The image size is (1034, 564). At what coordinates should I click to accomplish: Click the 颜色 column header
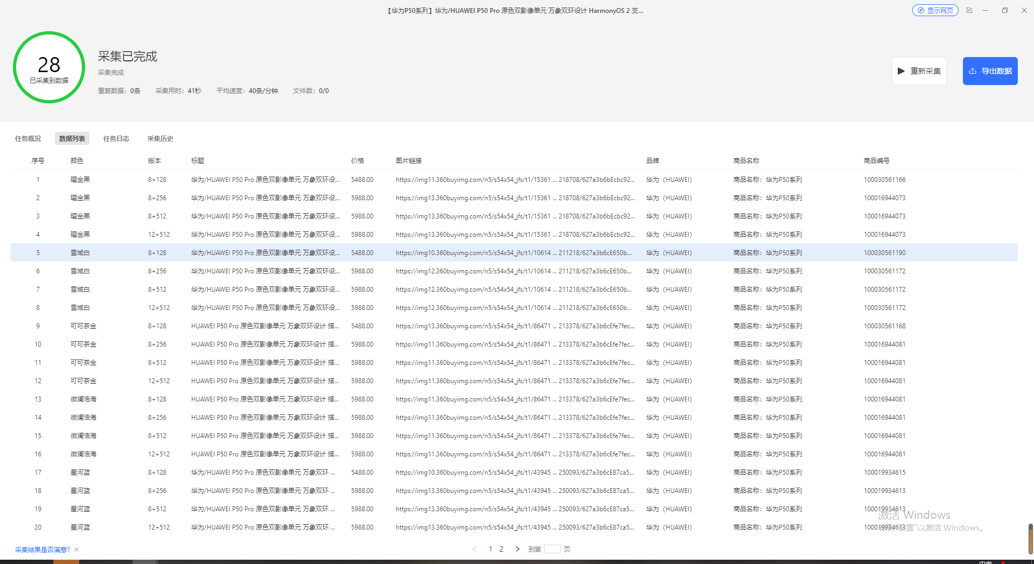pos(77,160)
